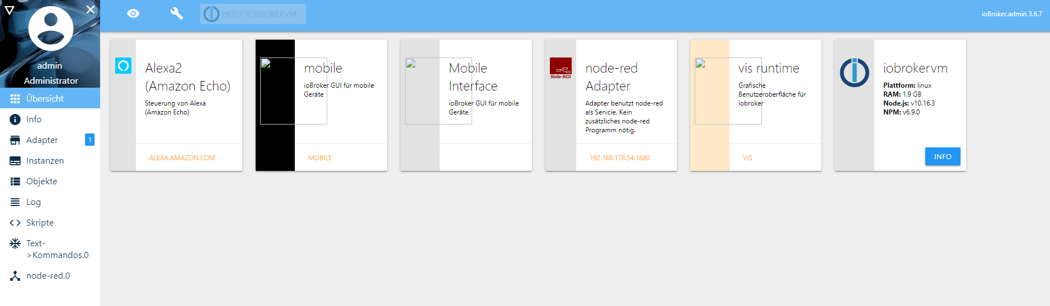The width and height of the screenshot is (1050, 306).
Task: Click the Alexa2 blue ring icon
Action: pos(123,66)
